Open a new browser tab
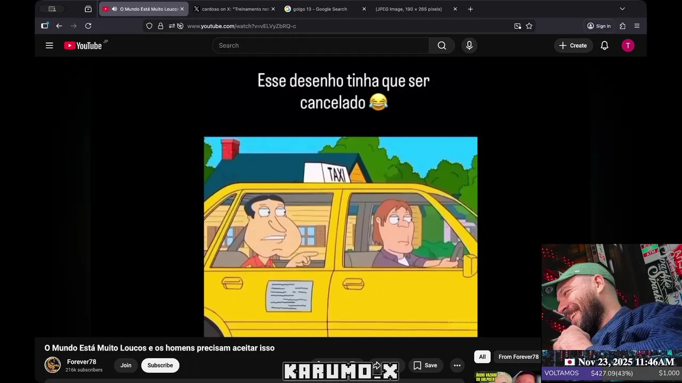682x383 pixels. click(470, 9)
